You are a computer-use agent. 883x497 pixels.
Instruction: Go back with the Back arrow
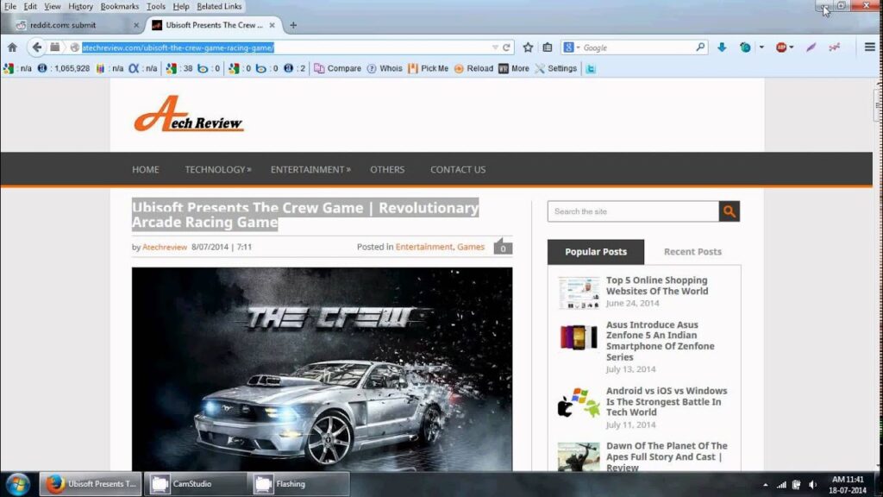point(36,47)
